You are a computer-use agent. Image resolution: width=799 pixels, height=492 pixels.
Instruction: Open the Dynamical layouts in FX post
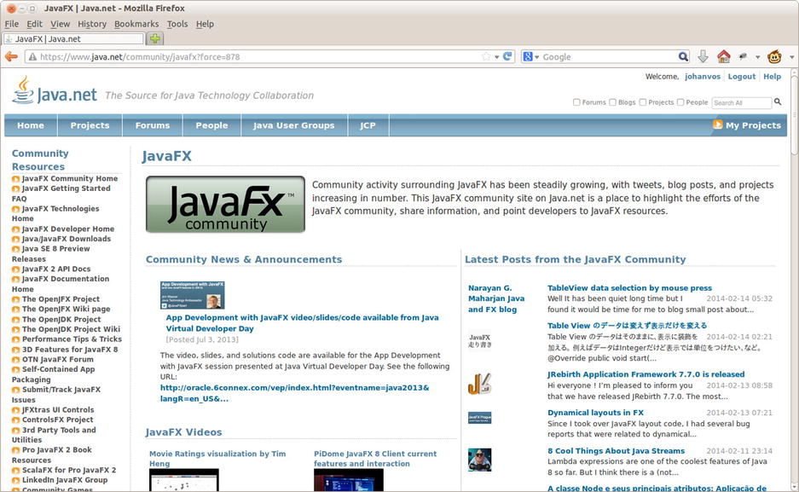click(x=595, y=413)
